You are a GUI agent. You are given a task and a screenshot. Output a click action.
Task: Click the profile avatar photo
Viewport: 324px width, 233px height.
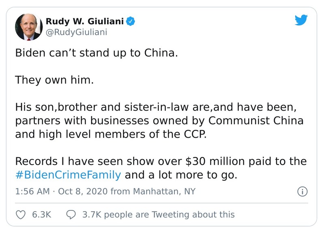pyautogui.click(x=28, y=27)
